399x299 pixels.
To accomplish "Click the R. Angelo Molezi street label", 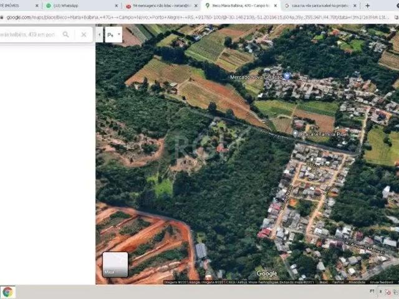I will tap(364, 248).
